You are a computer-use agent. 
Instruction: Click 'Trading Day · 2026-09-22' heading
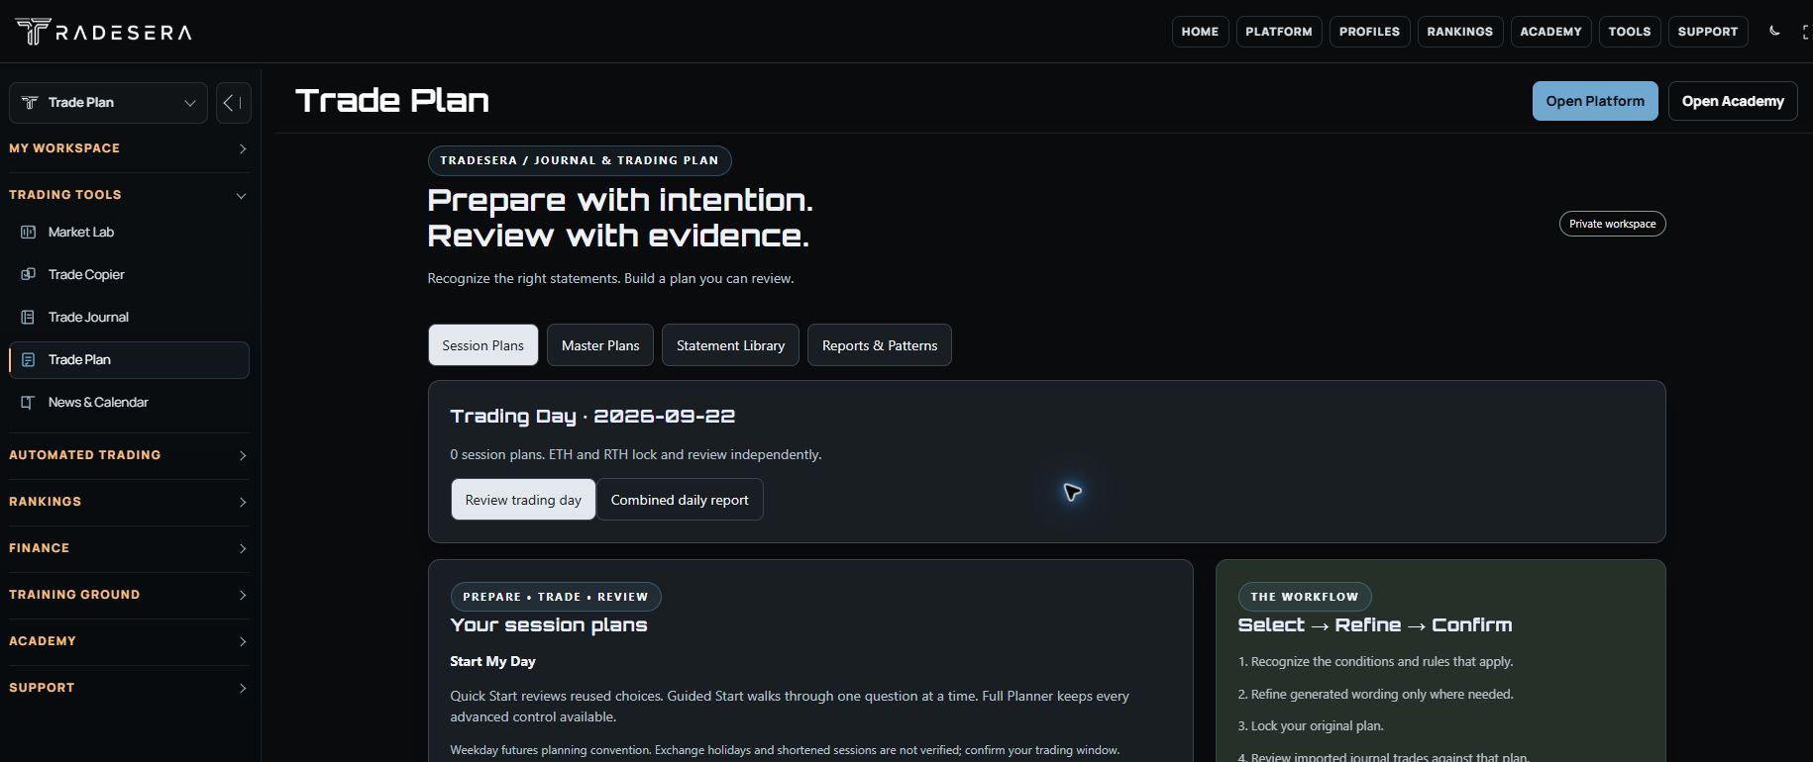point(592,417)
